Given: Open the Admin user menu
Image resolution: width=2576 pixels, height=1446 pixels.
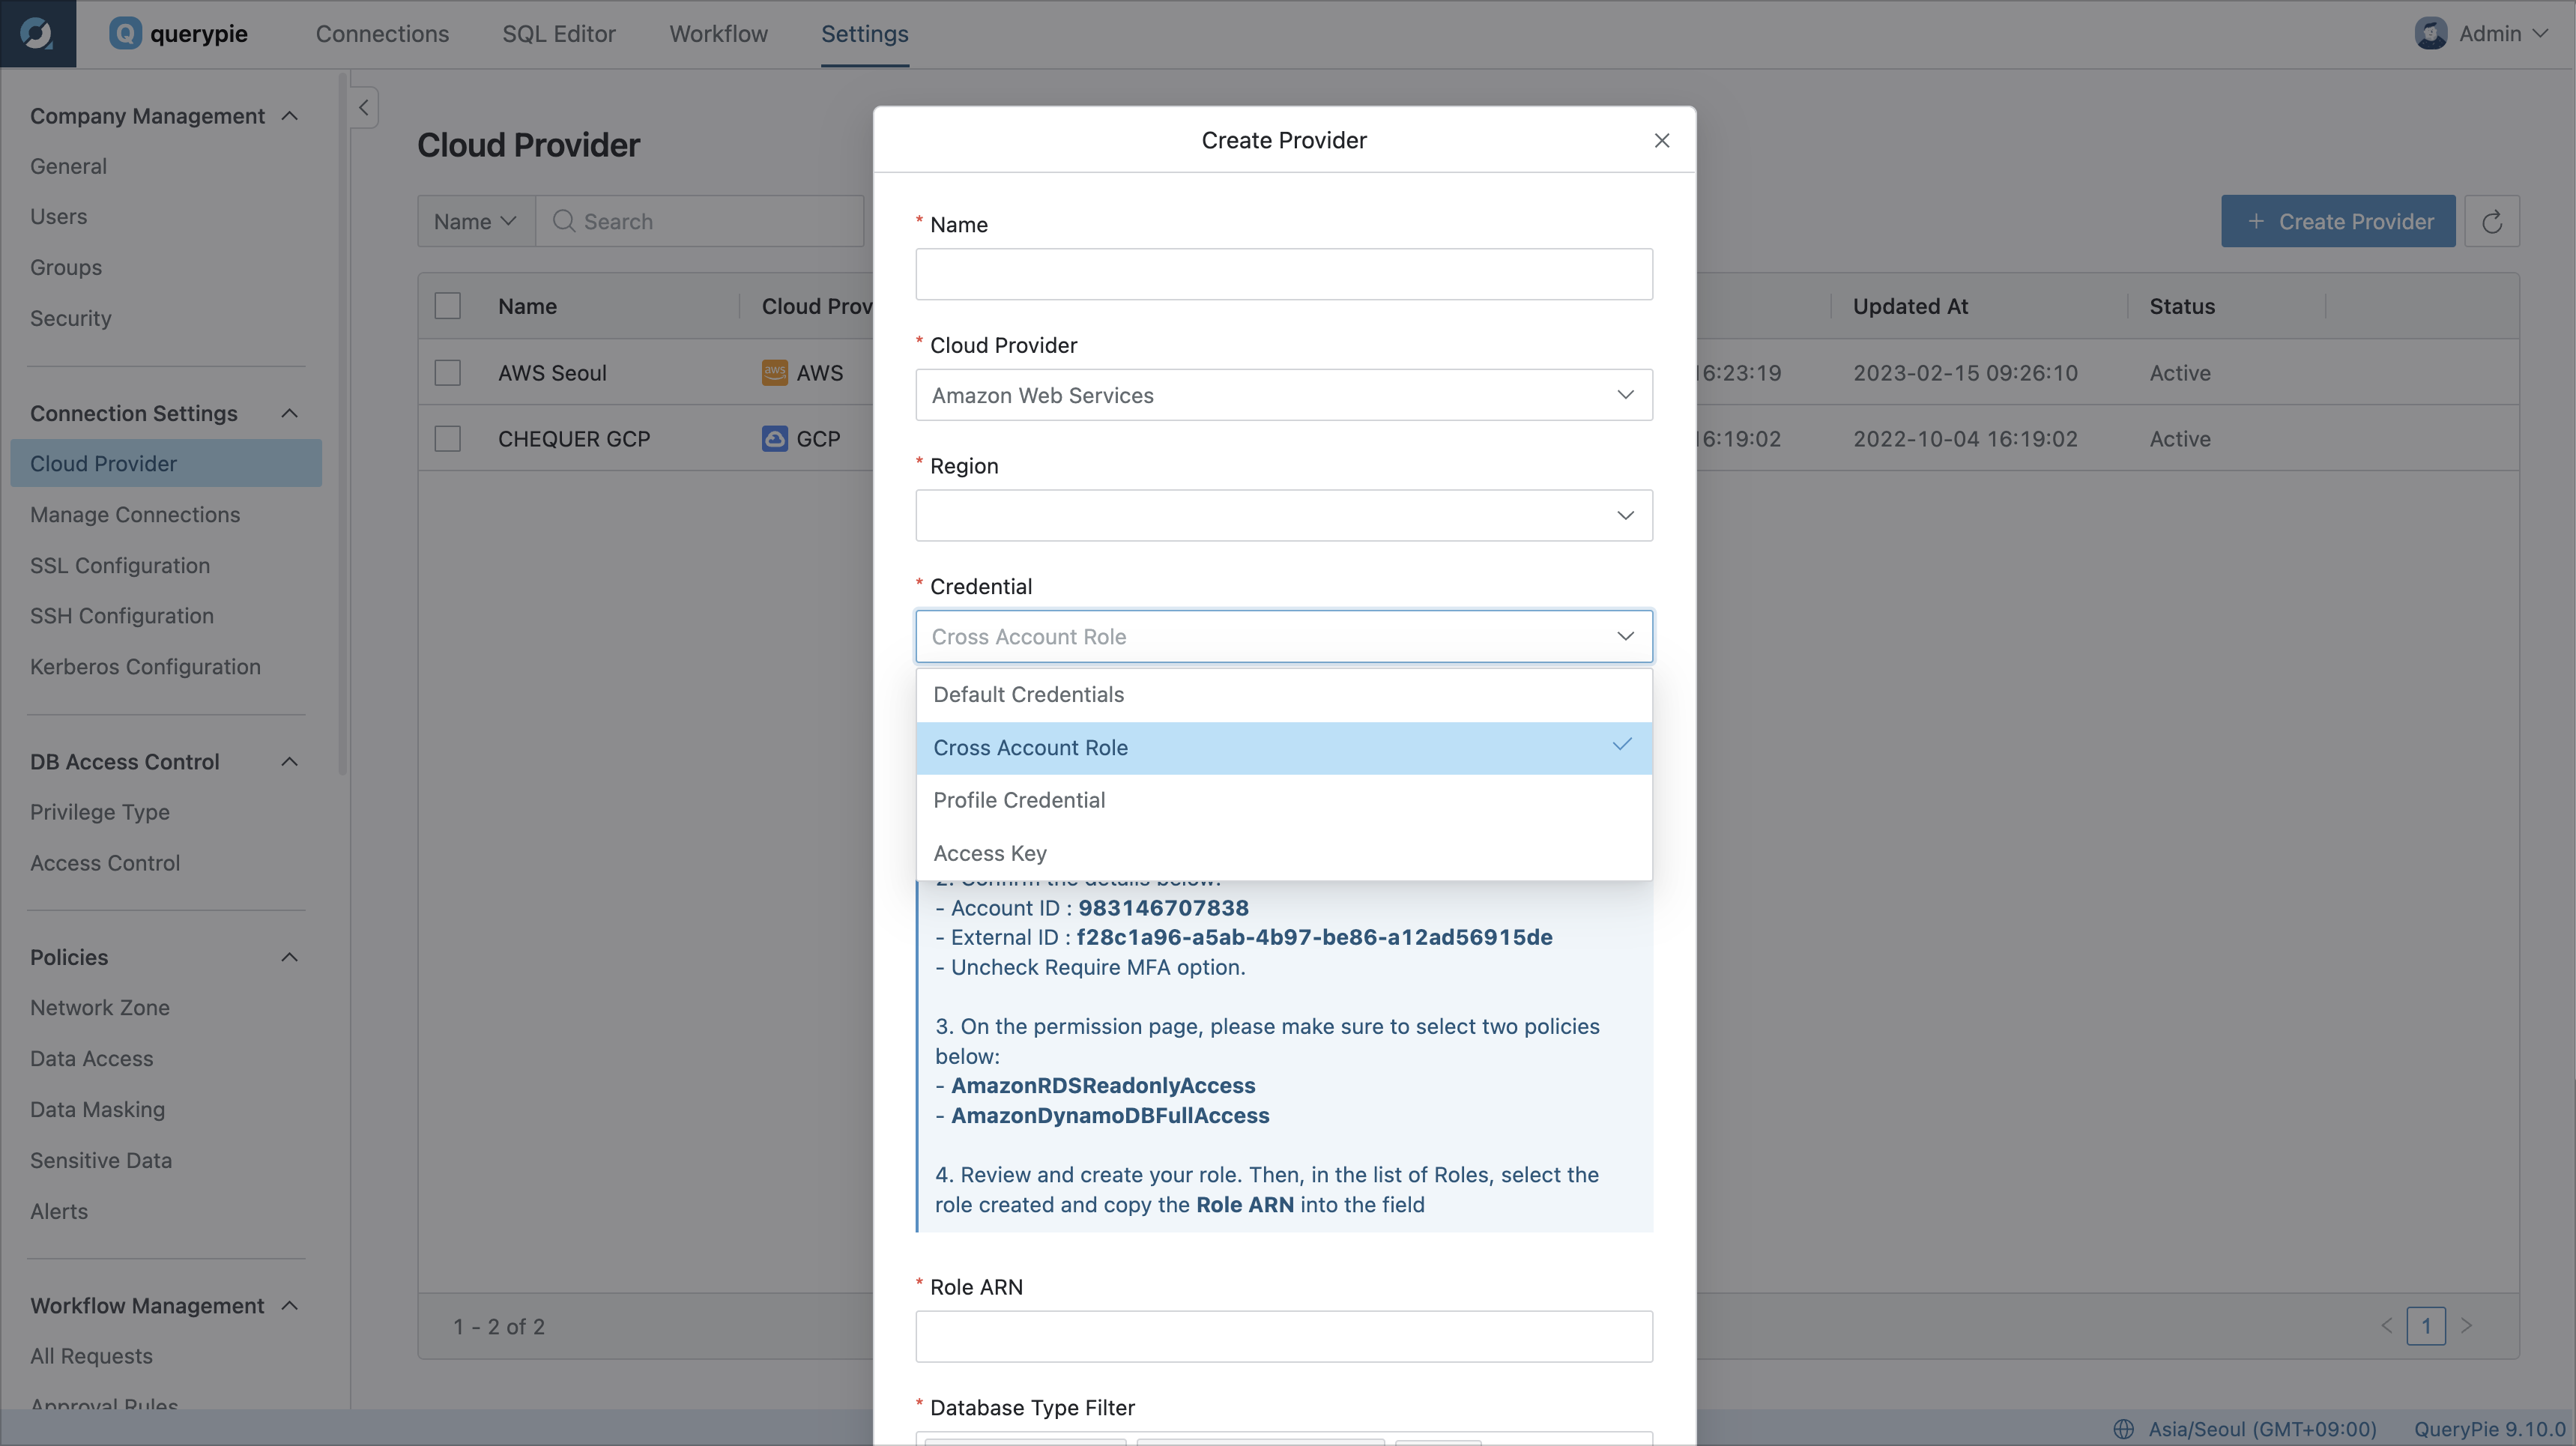Looking at the screenshot, I should coord(2481,34).
